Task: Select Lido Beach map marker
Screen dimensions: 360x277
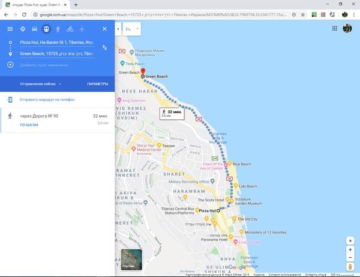Action: point(236,186)
